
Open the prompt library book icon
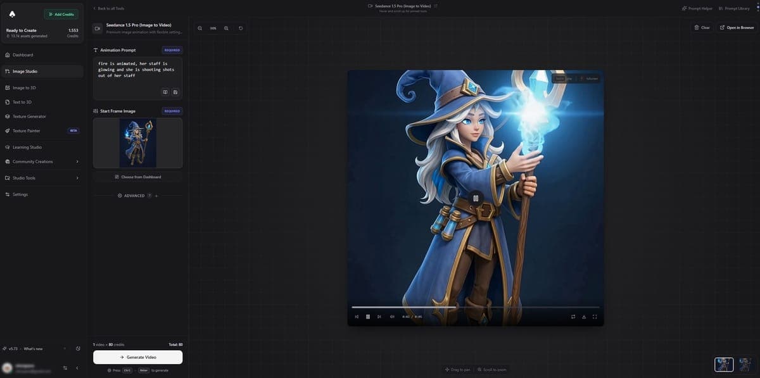coord(165,92)
